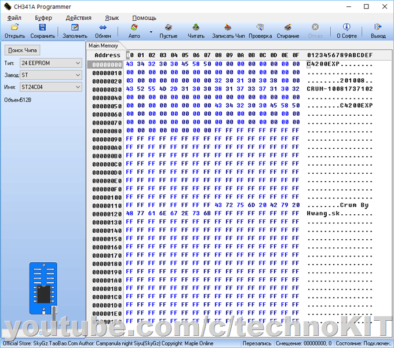The height and width of the screenshot is (348, 394).
Task: Click the Обмен (Swap) arrows icon
Action: (x=103, y=27)
